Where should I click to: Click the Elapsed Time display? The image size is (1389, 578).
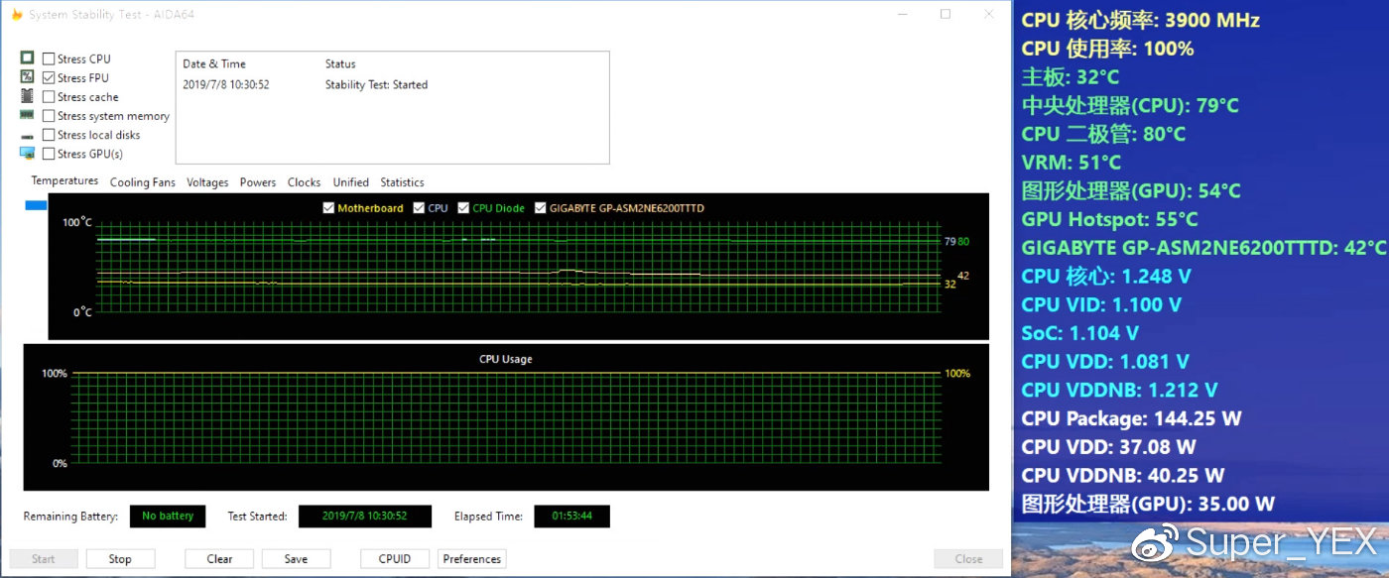(x=571, y=516)
